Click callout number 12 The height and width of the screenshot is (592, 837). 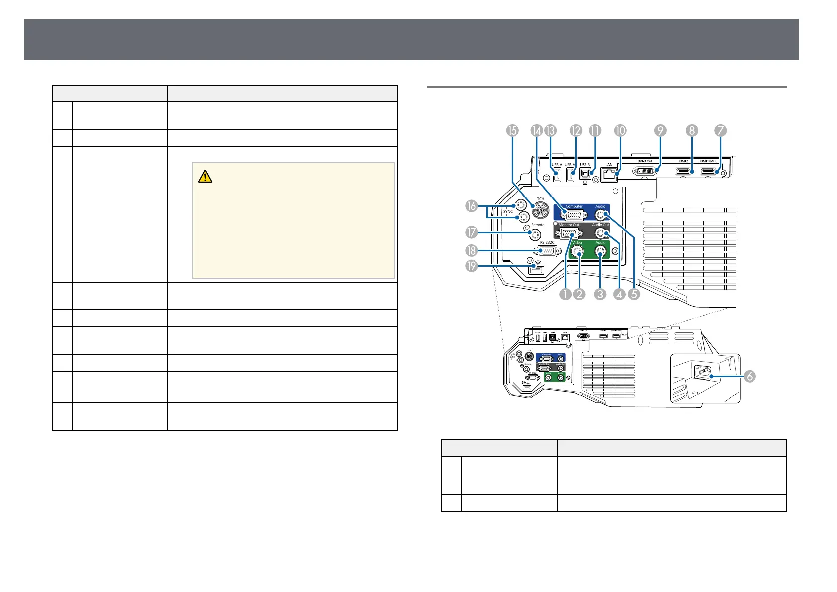pos(576,130)
